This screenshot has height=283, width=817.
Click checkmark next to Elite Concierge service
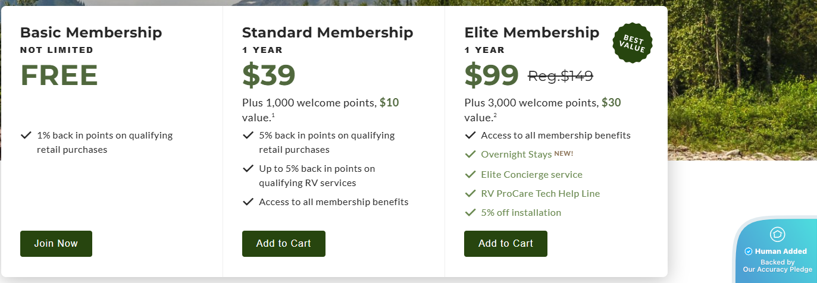pos(470,175)
